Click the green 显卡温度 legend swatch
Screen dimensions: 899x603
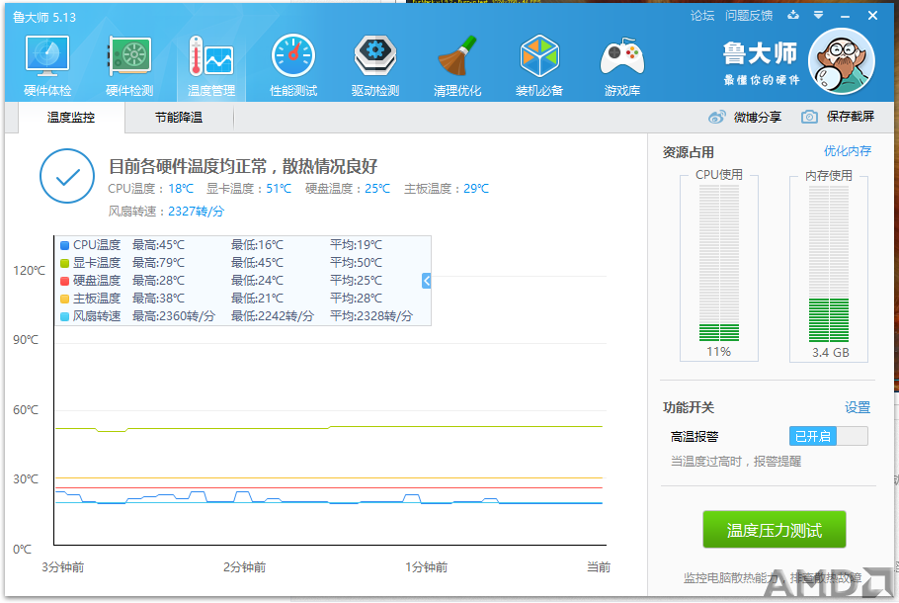[x=65, y=263]
